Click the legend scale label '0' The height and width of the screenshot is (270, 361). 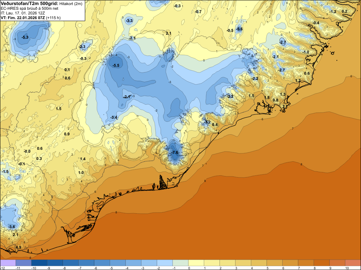(189, 268)
